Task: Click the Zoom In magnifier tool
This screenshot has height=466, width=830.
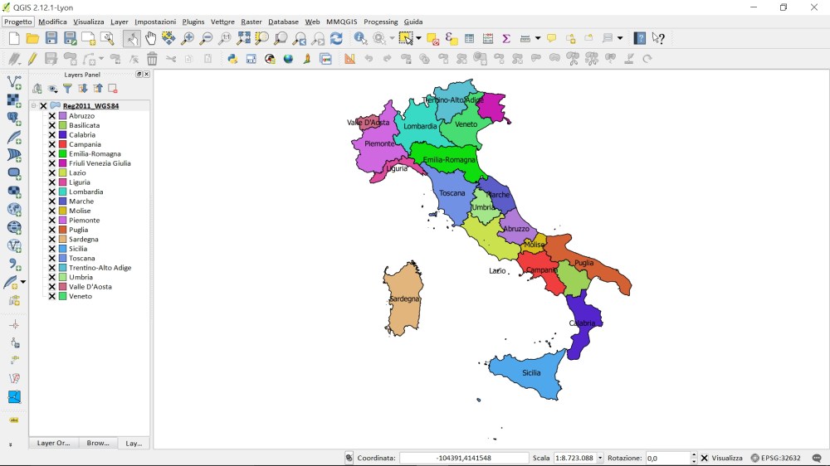Action: point(188,38)
